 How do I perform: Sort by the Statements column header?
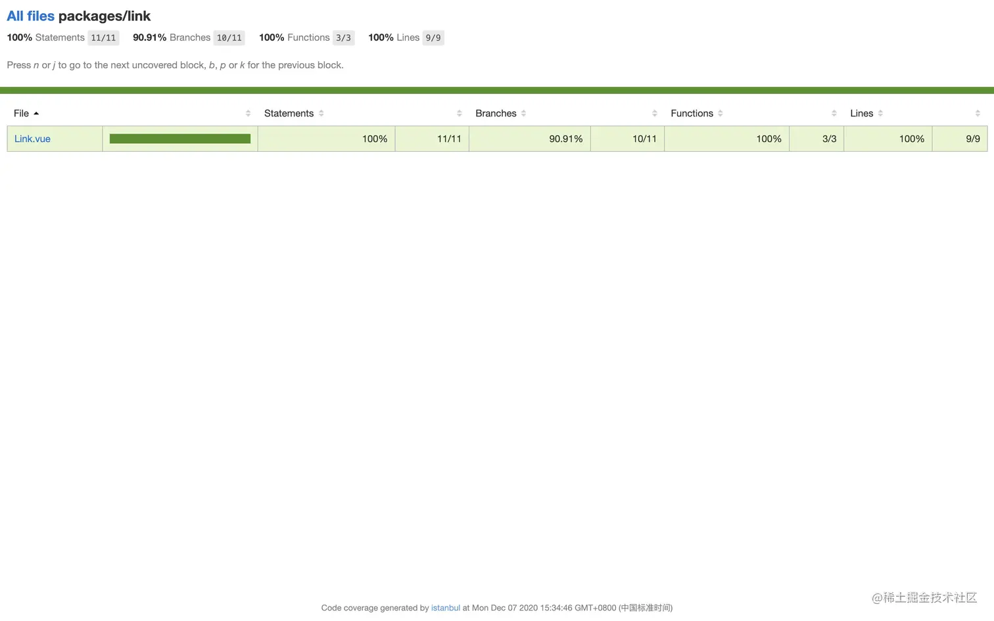click(x=289, y=113)
